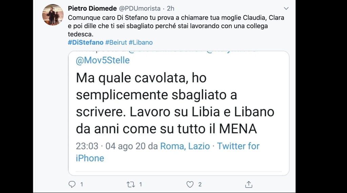The image size is (347, 193).
Task: Click the reply count number 1
Action: point(81,184)
